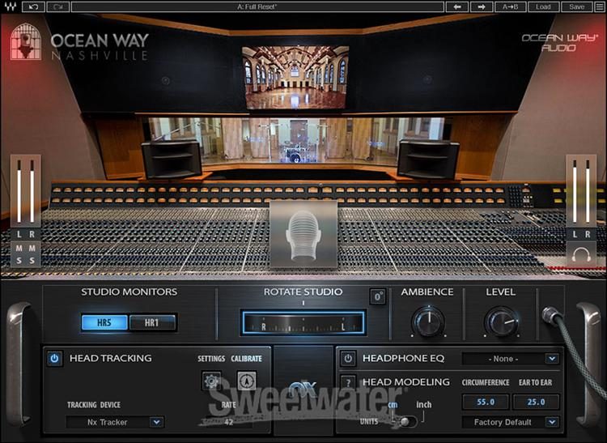
Task: Select the right studio monitor speaker
Action: coord(428,160)
